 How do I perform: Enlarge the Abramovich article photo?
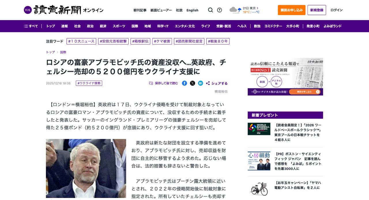tap(86, 169)
